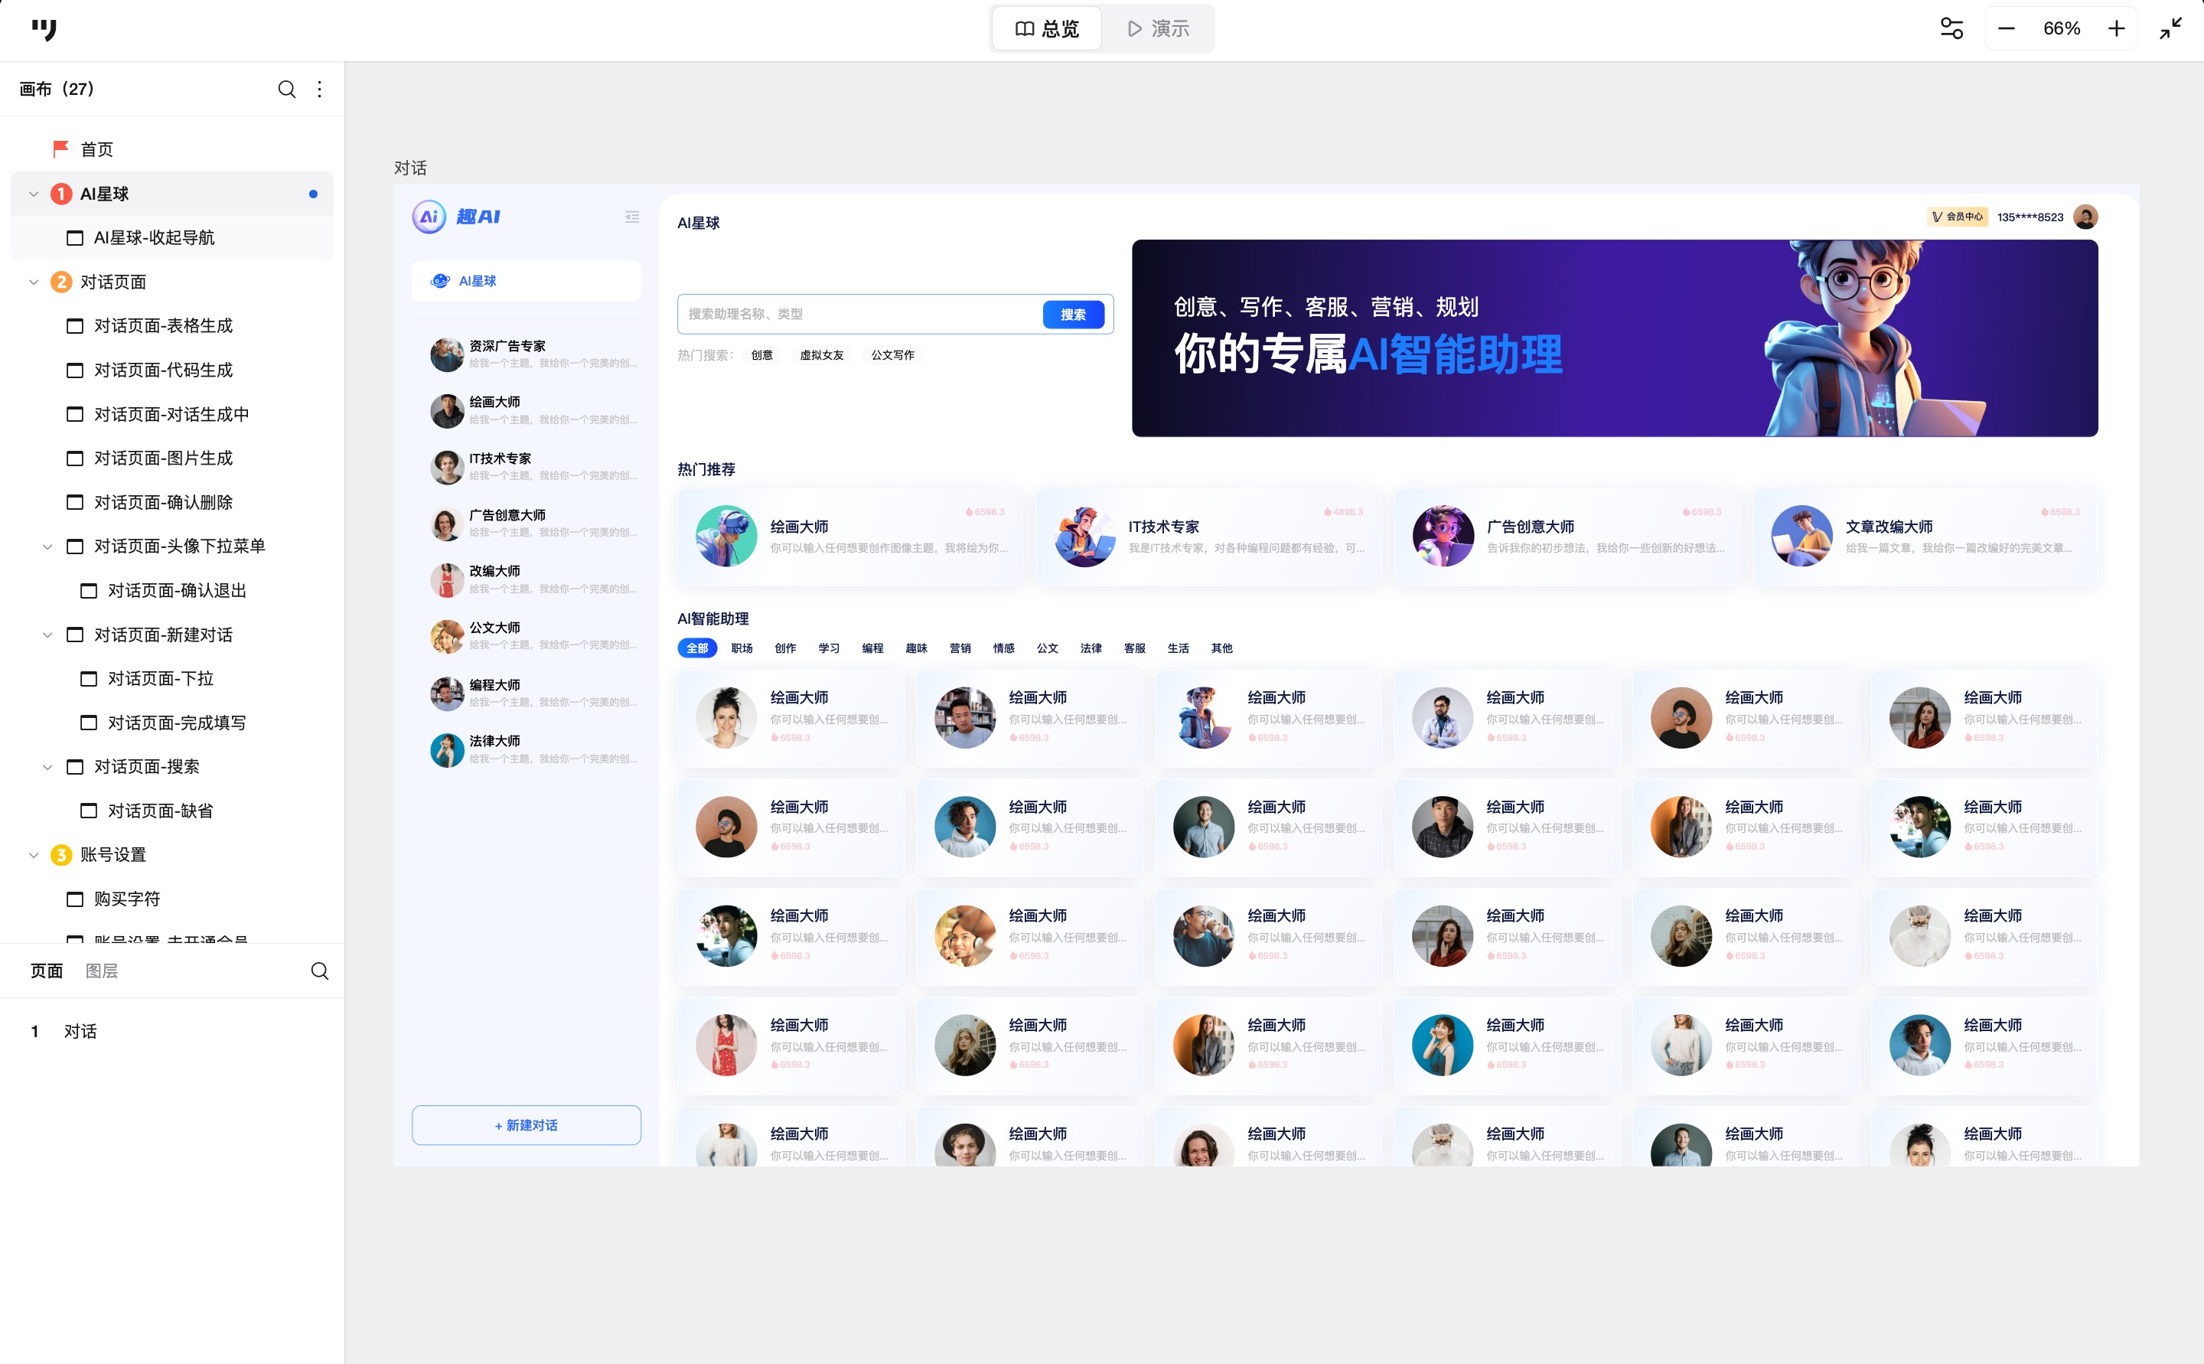Viewport: 2204px width, 1364px height.
Task: Click the zoom in plus icon
Action: (2117, 29)
